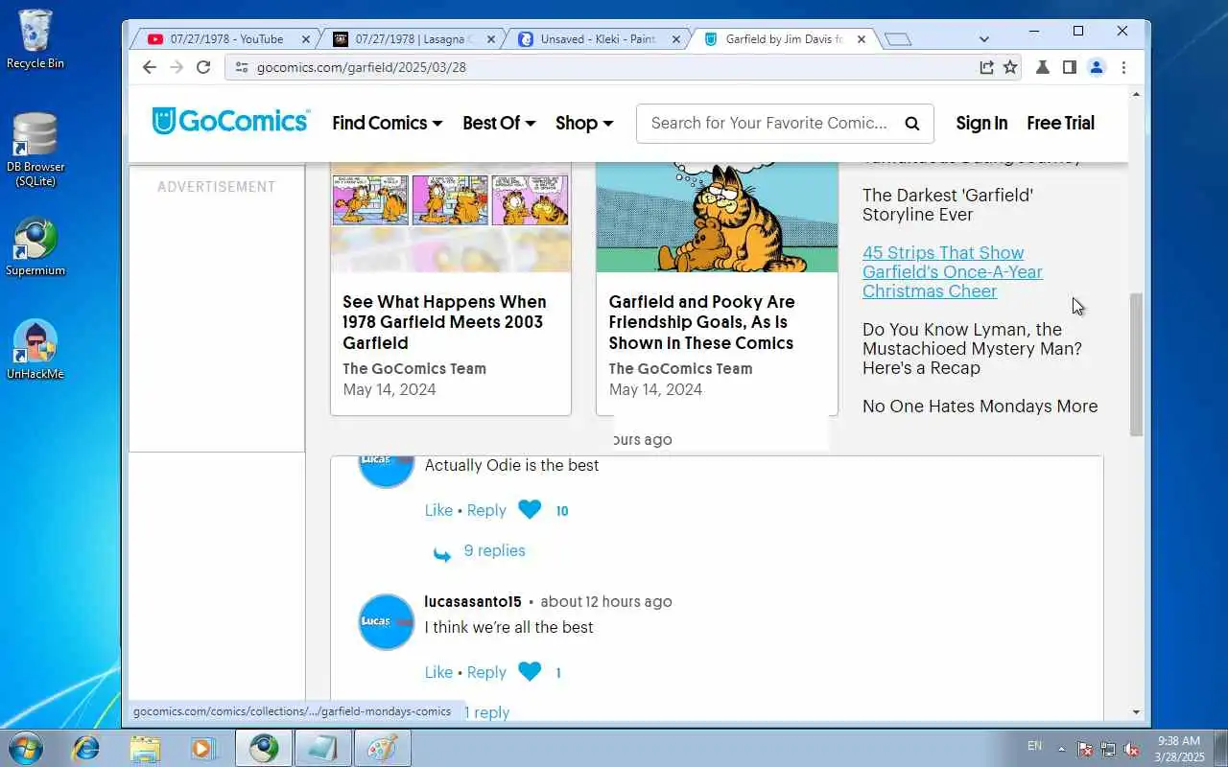The width and height of the screenshot is (1228, 767).
Task: Launch Supermium from the desktop
Action: coord(35,247)
